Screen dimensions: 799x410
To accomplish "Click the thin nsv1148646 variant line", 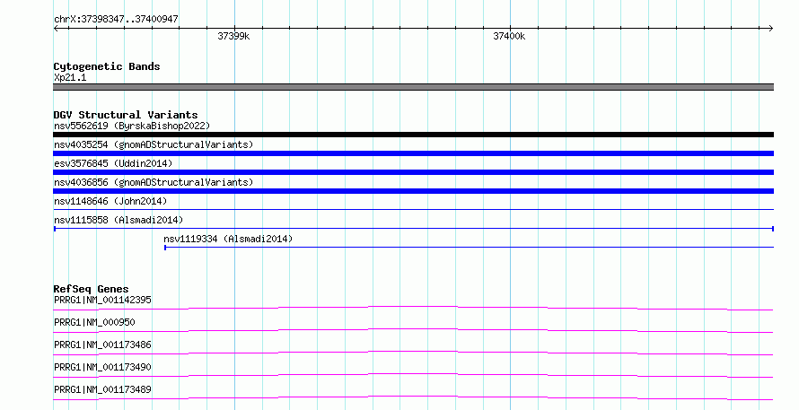I will 413,209.
